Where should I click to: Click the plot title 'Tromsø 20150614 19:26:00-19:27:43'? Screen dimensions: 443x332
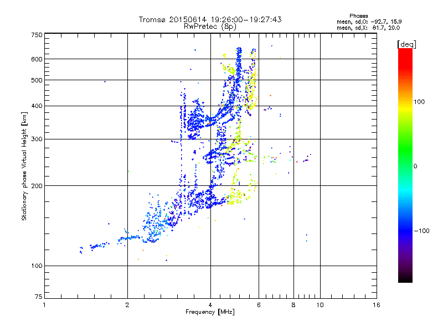click(x=210, y=19)
